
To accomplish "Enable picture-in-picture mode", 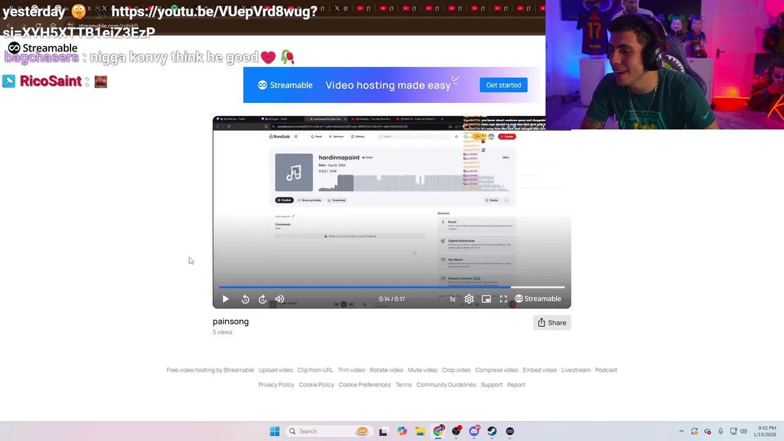I will pyautogui.click(x=486, y=299).
